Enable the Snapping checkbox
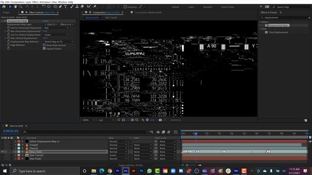Image resolution: width=312 pixels, height=175 pixels. tap(125, 7)
